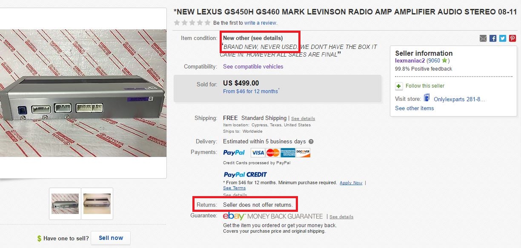Screen dimensions: 521x248
Task: Open See compatible vehicles link
Action: pyautogui.click(x=253, y=67)
